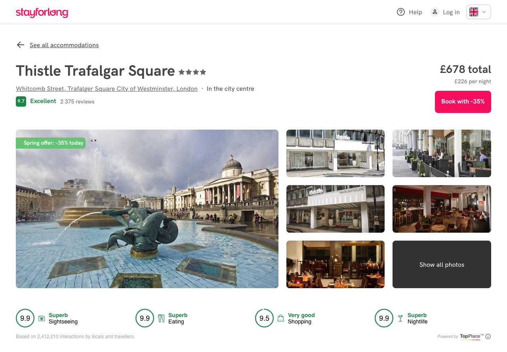Screen dimensions: 507x352
Task: Click the £678 total price
Action: click(x=465, y=69)
